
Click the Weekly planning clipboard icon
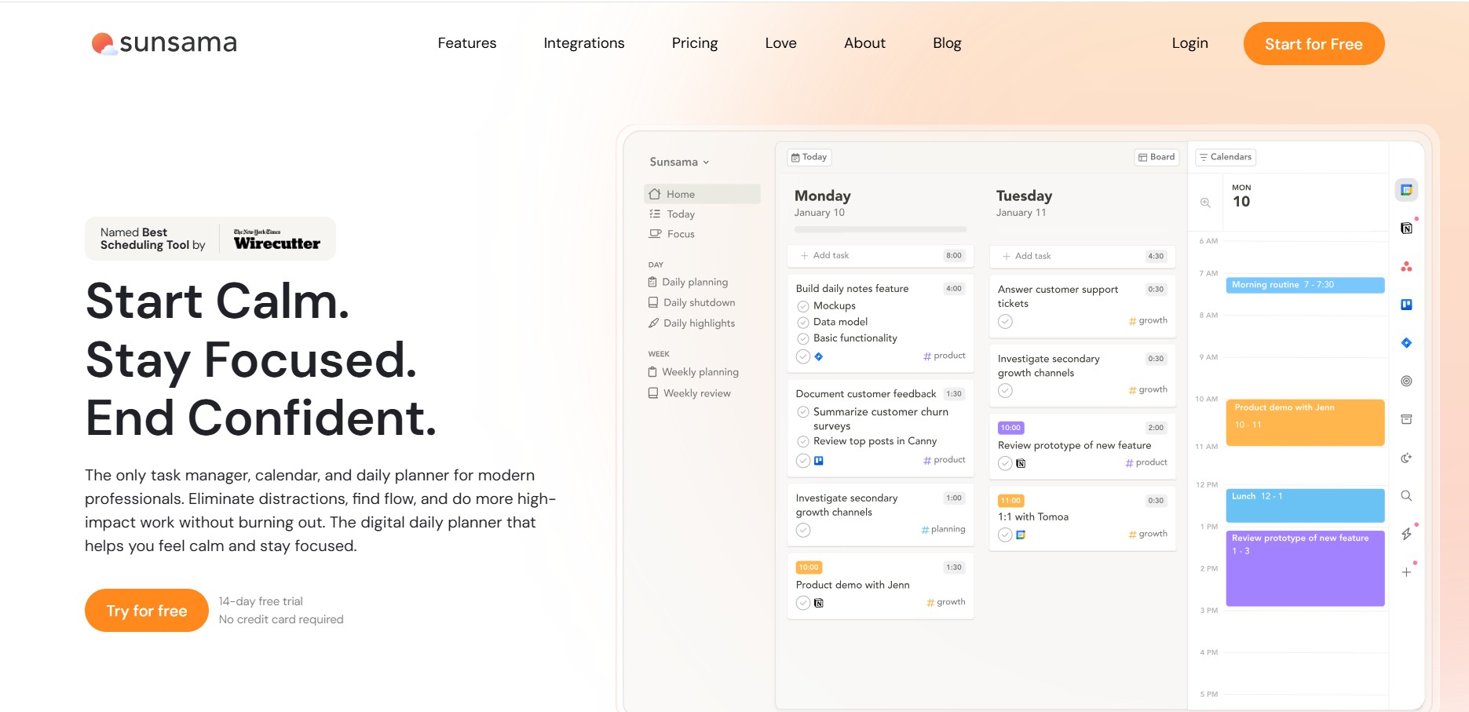pyautogui.click(x=652, y=372)
